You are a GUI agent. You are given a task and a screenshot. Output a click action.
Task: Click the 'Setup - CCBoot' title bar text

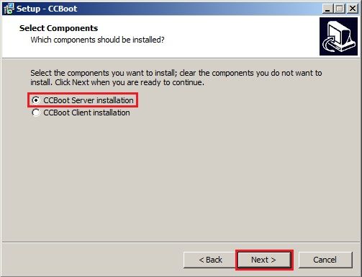tap(47, 9)
